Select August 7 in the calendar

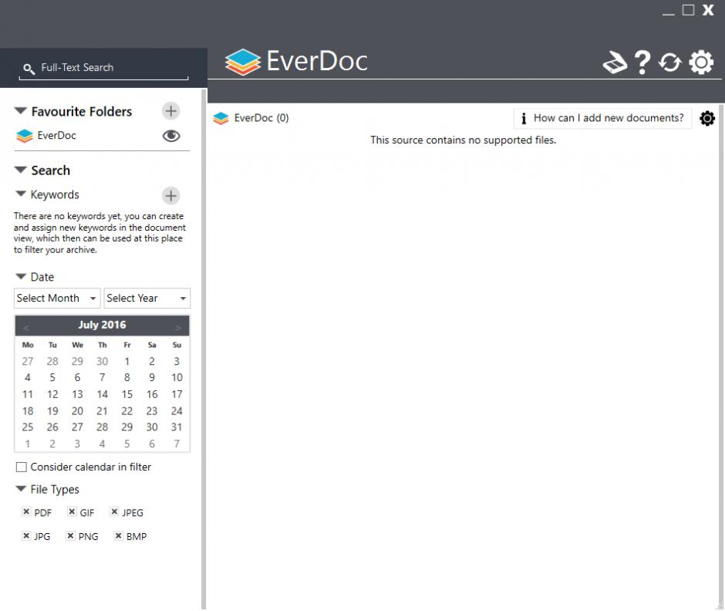point(177,444)
